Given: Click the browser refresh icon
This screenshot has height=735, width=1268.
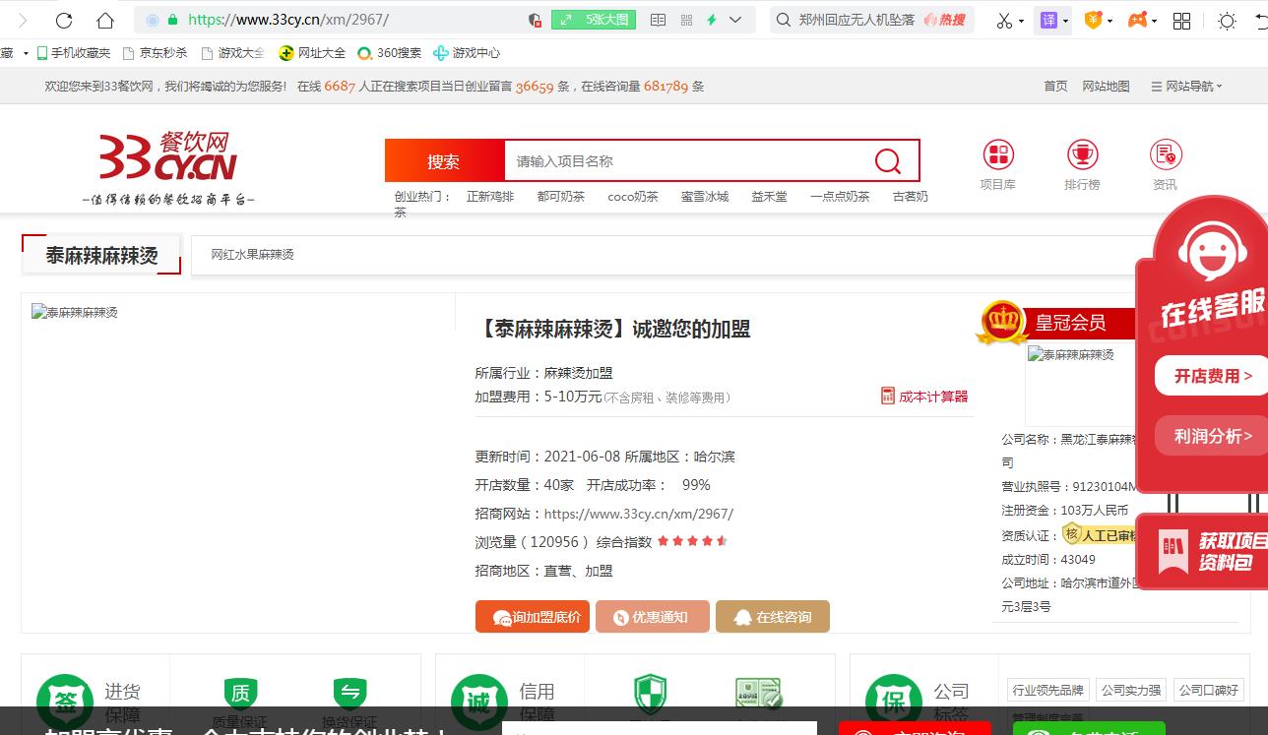Looking at the screenshot, I should coord(64,20).
